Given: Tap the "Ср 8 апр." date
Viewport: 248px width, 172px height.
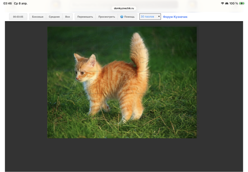Looking at the screenshot, I should tap(21, 3).
